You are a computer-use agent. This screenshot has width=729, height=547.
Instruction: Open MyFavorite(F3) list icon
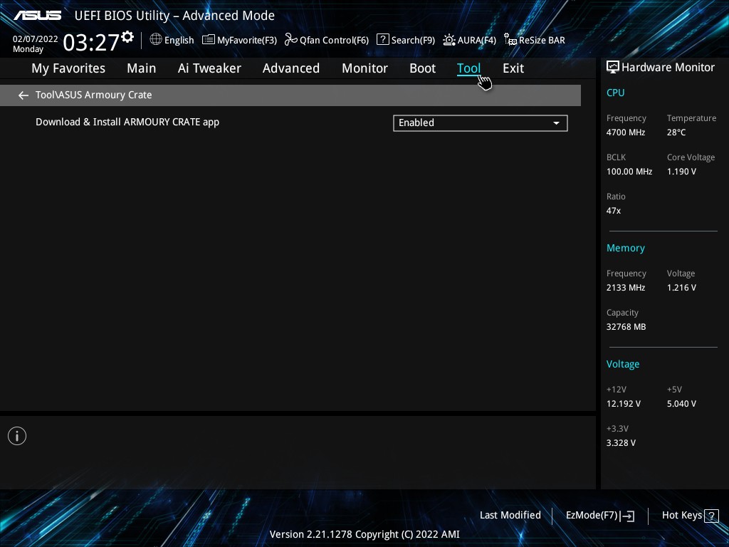[x=209, y=40]
